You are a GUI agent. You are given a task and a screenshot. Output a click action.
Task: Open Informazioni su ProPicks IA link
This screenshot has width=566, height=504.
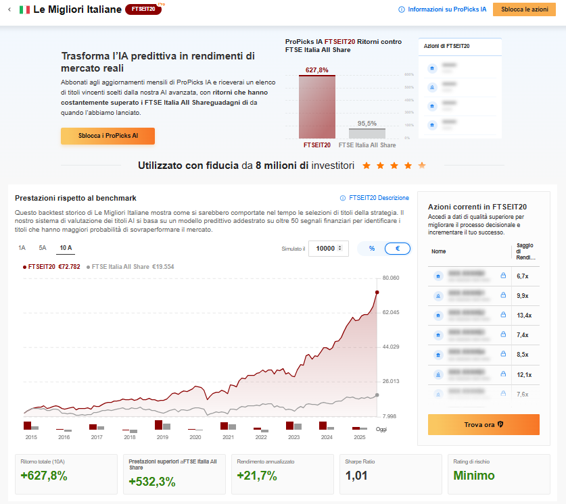tap(447, 9)
